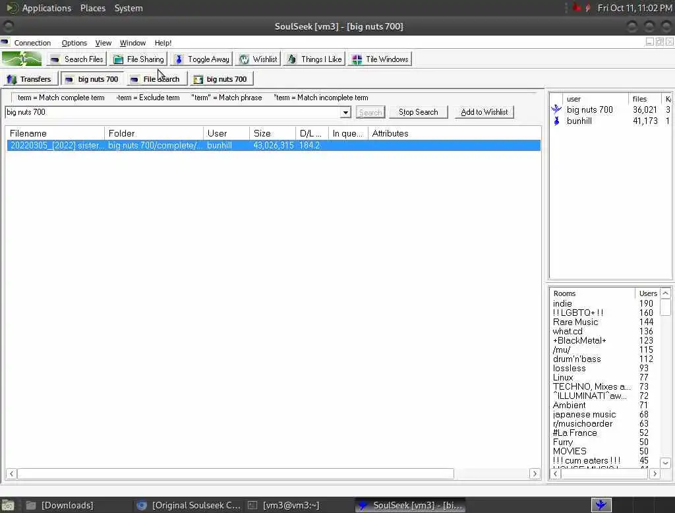Click rooms list scroll up arrow
The height and width of the screenshot is (513, 675).
[x=665, y=293]
